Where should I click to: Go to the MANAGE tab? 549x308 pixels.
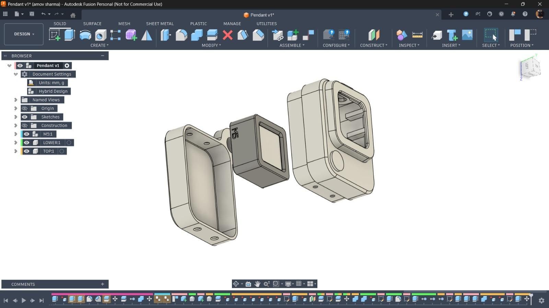point(232,24)
